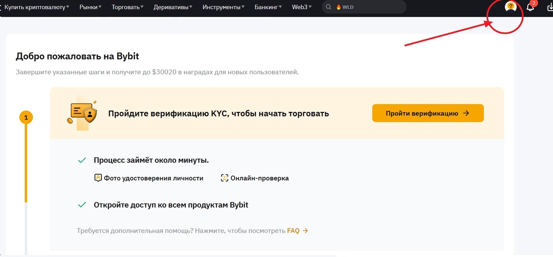Click the ID photo icon
Screen dimensions: 553x257
(x=98, y=178)
